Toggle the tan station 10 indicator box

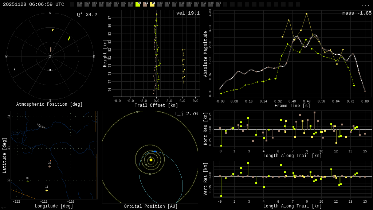pyautogui.click(x=145, y=4)
